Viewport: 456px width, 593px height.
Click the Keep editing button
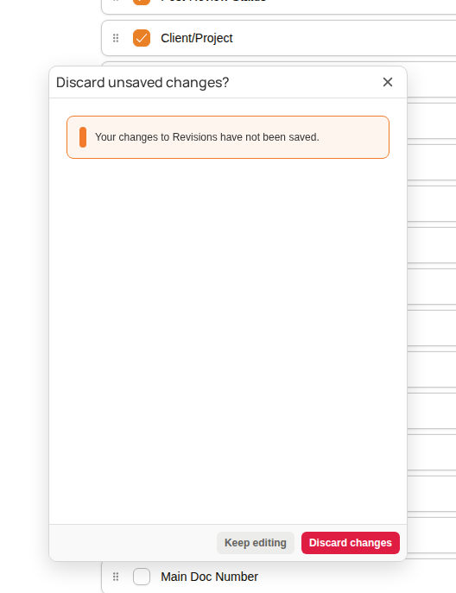[x=256, y=543]
